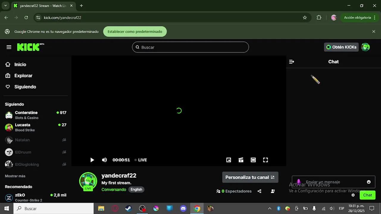Open OBS Studio from taskbar

[x=142, y=208]
